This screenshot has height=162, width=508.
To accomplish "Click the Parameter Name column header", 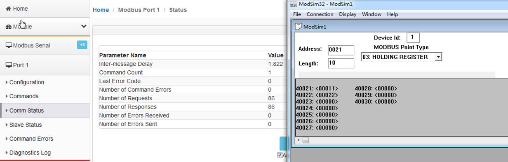I will 122,55.
